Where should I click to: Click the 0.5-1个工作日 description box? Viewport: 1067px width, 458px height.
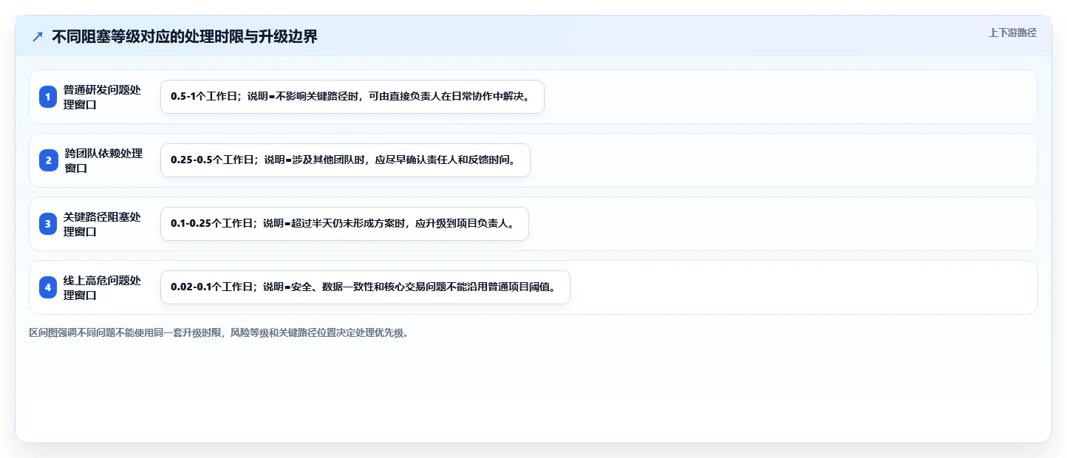352,97
